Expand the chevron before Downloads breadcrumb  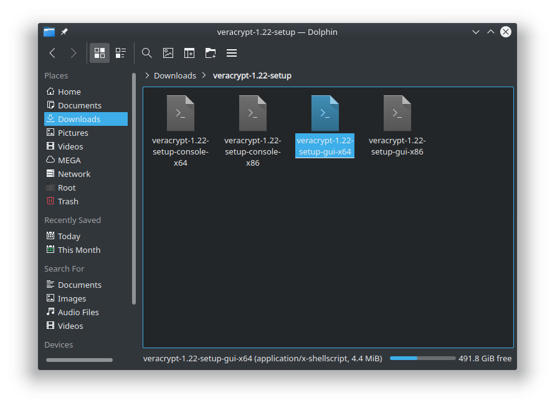147,75
